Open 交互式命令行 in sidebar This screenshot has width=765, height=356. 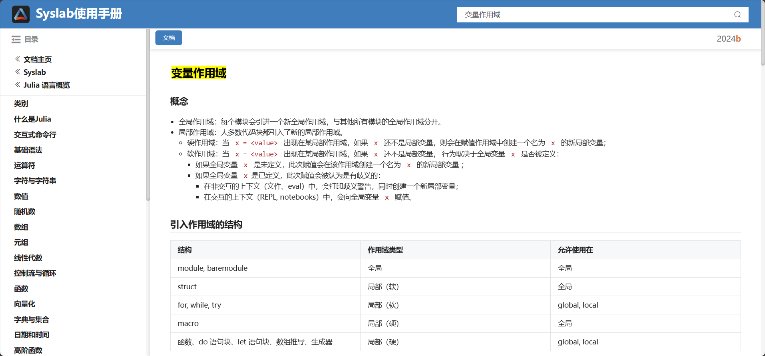point(35,135)
